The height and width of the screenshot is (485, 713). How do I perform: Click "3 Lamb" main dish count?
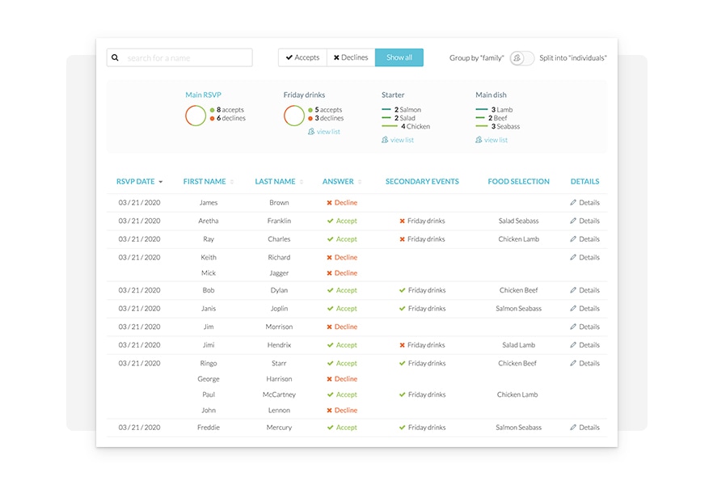(501, 110)
